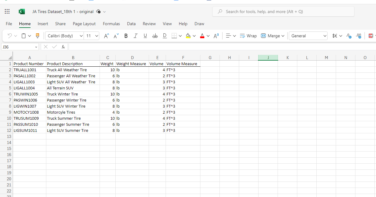Open the Calibri font name dropdown
Image resolution: width=376 pixels, height=197 pixels.
65,36
